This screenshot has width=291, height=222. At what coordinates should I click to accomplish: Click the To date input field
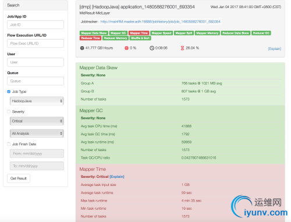(x=37, y=166)
